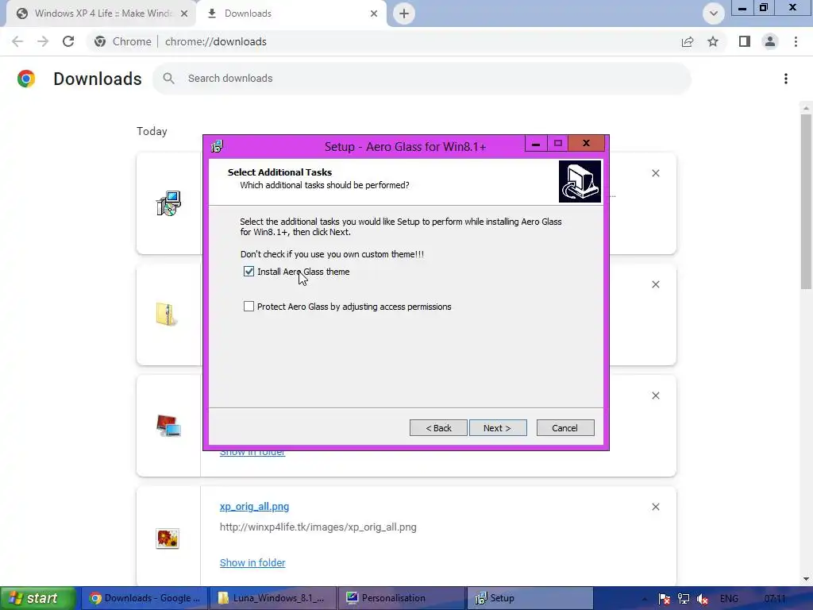Close the Downloads tab
This screenshot has height=610, width=813.
(374, 14)
